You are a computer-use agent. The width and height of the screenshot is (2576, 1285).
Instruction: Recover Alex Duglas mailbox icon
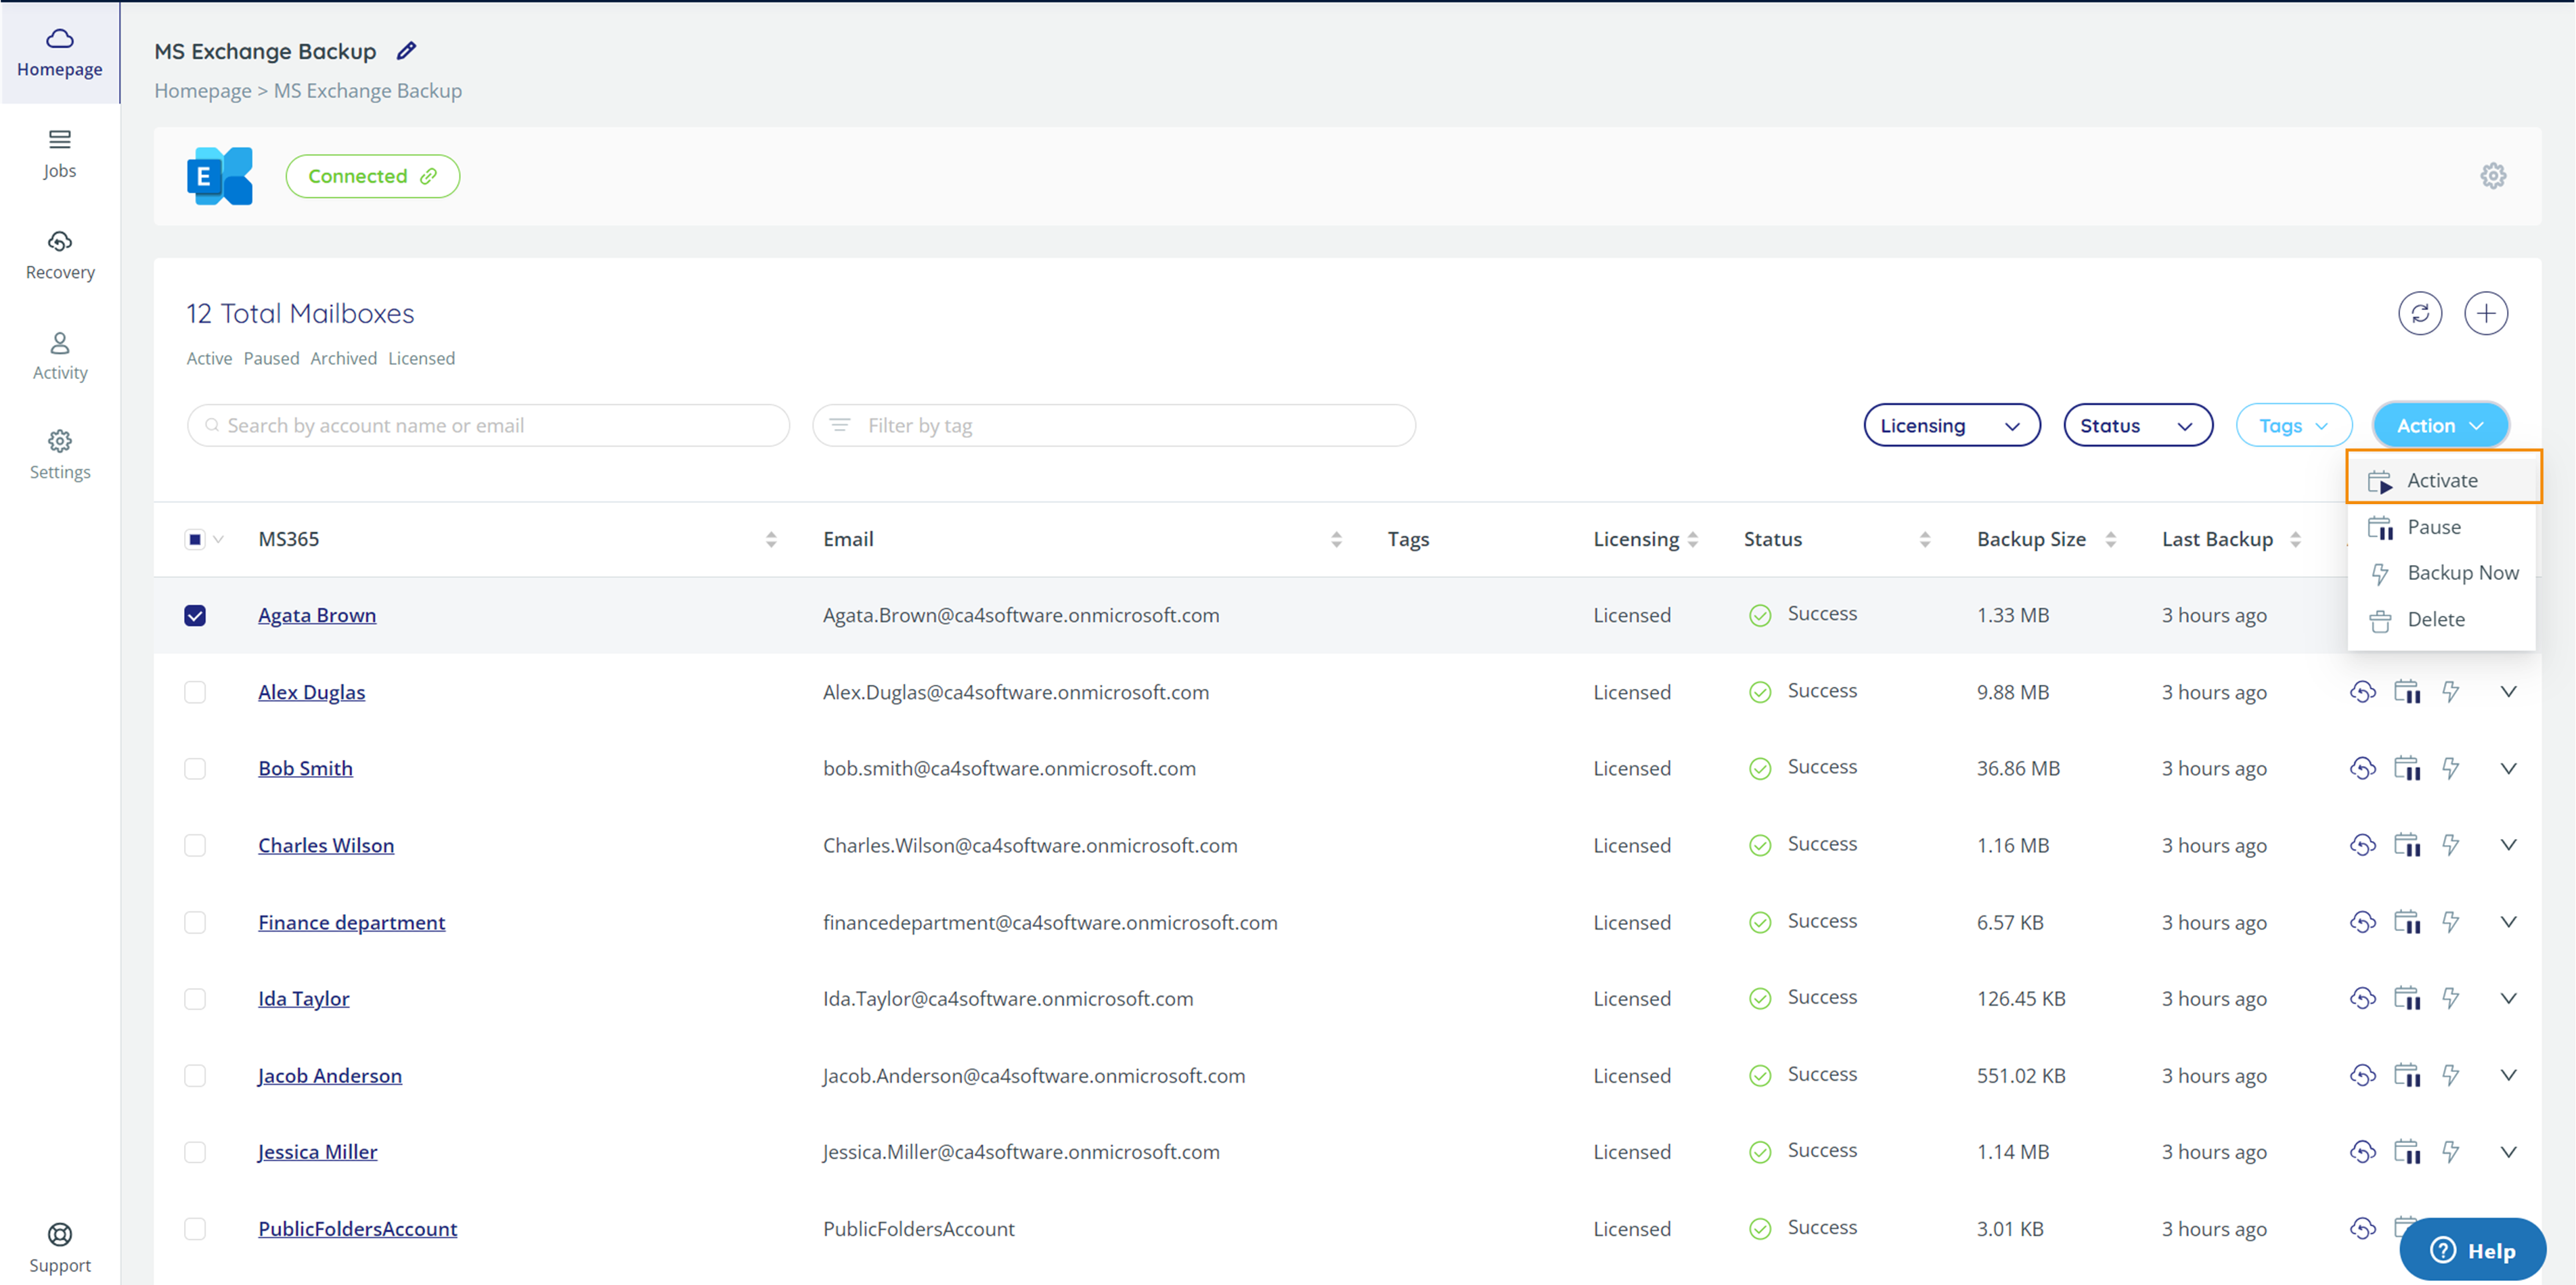coord(2362,692)
